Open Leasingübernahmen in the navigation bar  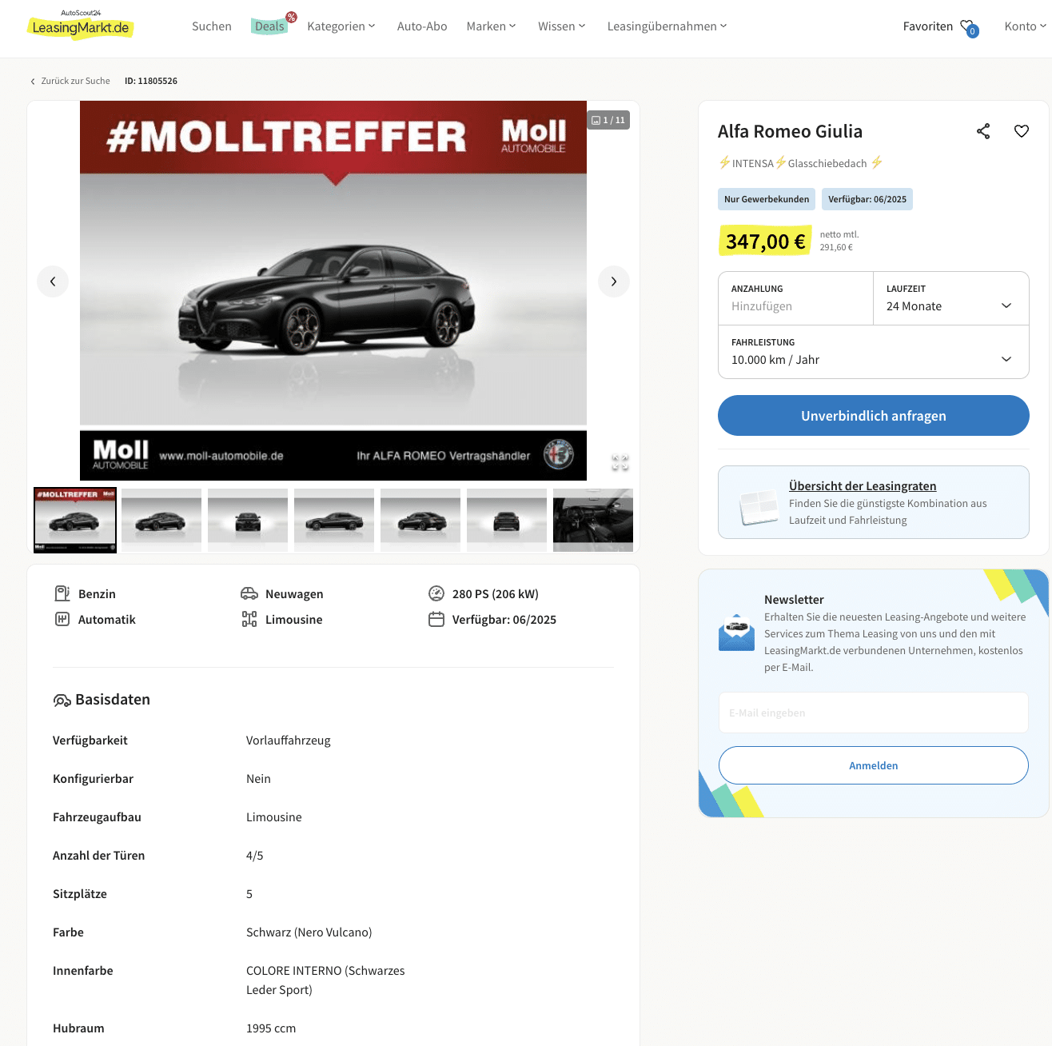(x=667, y=26)
